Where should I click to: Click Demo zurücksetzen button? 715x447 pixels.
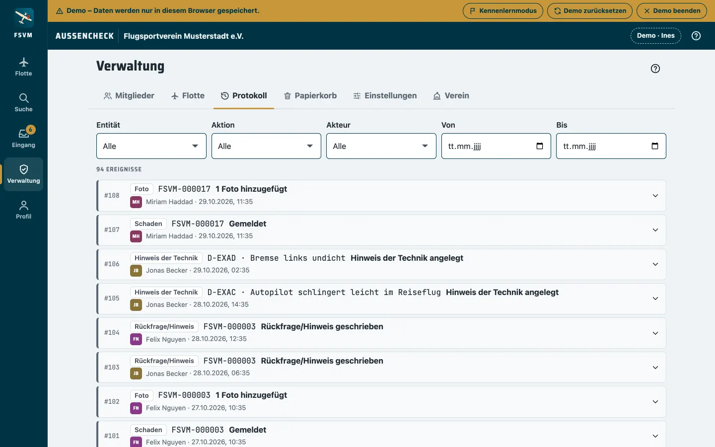590,10
